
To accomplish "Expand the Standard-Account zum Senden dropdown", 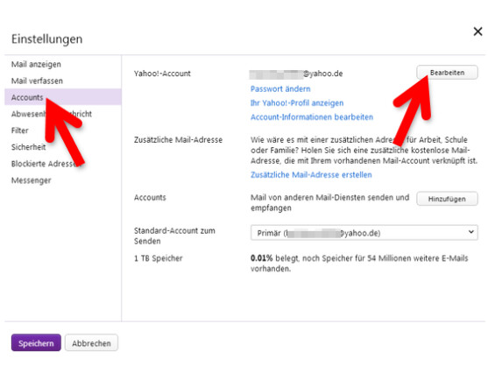I will pyautogui.click(x=364, y=233).
